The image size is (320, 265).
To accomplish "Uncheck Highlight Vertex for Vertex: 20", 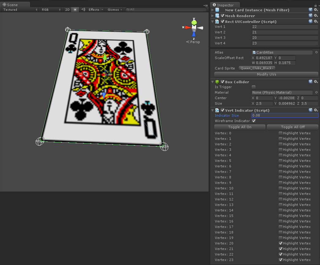I will pyautogui.click(x=281, y=243).
